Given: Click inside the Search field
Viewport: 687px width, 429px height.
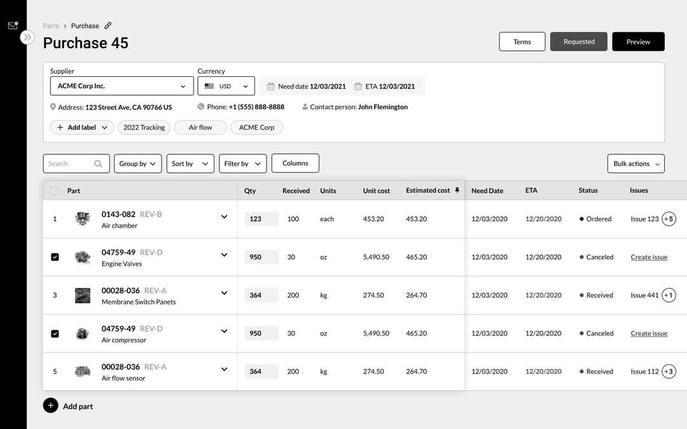Looking at the screenshot, I should 70,163.
